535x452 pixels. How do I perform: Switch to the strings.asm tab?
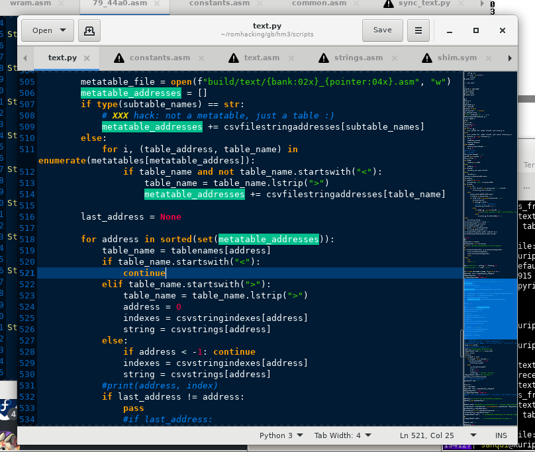pyautogui.click(x=358, y=58)
